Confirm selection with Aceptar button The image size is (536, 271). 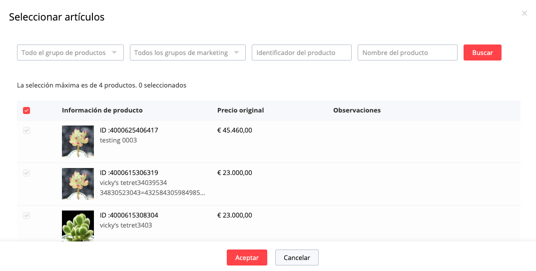(247, 257)
